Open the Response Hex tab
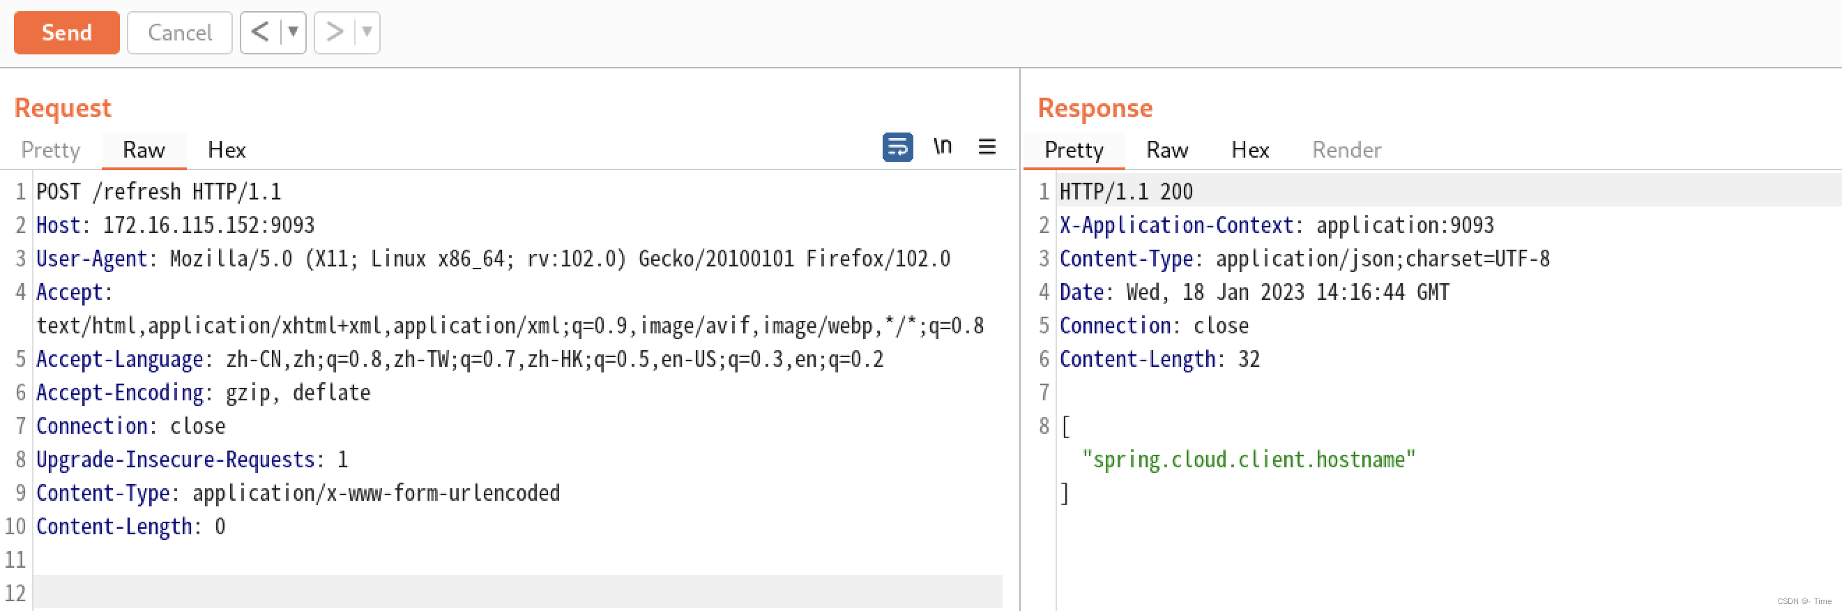 [x=1250, y=149]
